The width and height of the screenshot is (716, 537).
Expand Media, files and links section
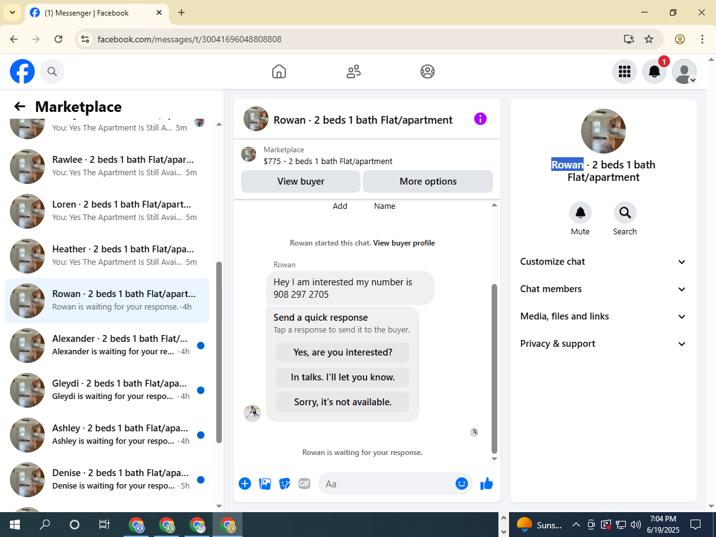(604, 316)
